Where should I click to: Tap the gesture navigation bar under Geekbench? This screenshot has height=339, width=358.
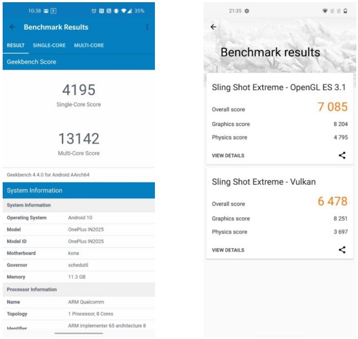coord(79,333)
